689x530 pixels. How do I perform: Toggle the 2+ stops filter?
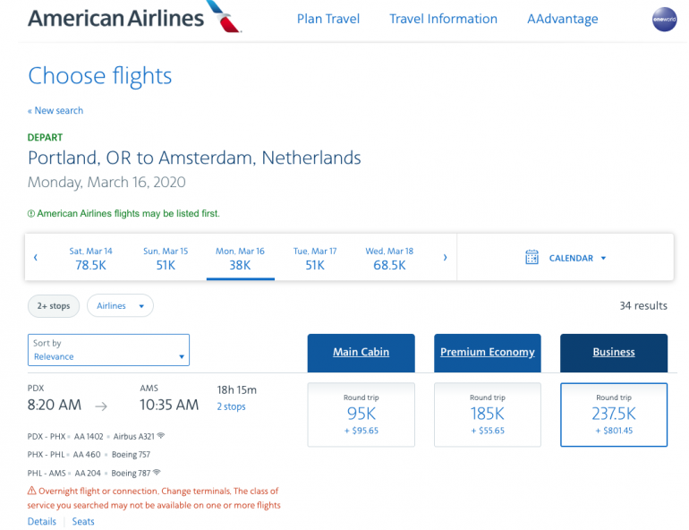54,306
